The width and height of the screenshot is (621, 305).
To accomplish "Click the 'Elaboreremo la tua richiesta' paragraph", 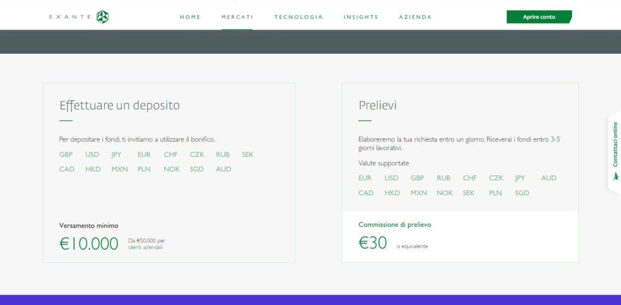I will (x=459, y=144).
